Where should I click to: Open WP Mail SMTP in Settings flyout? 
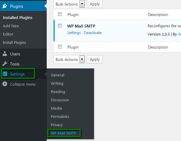pos(63,133)
